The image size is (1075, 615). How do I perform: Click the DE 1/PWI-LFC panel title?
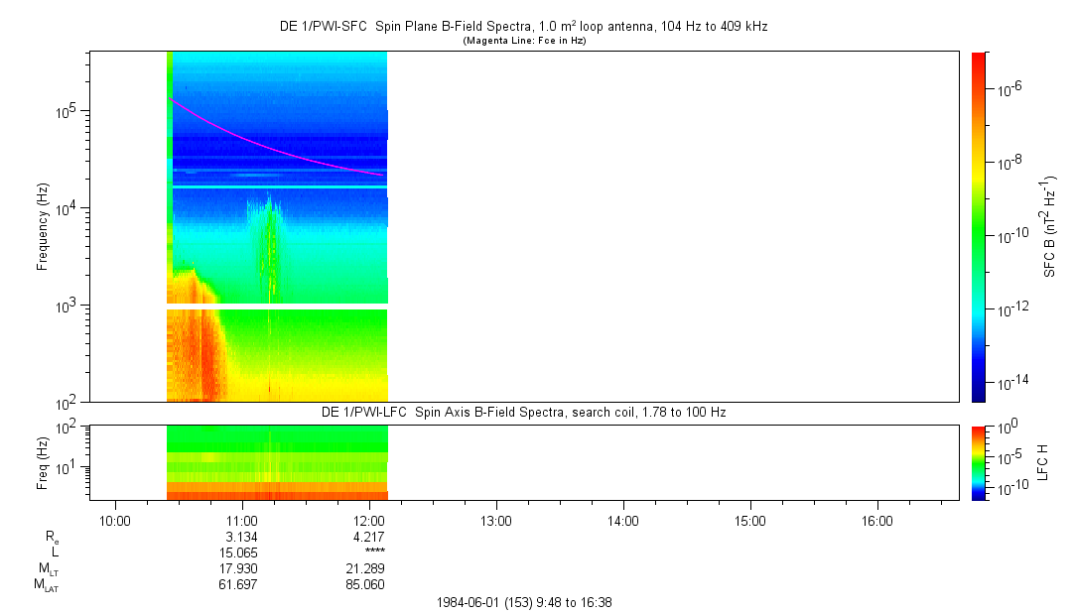[x=523, y=412]
